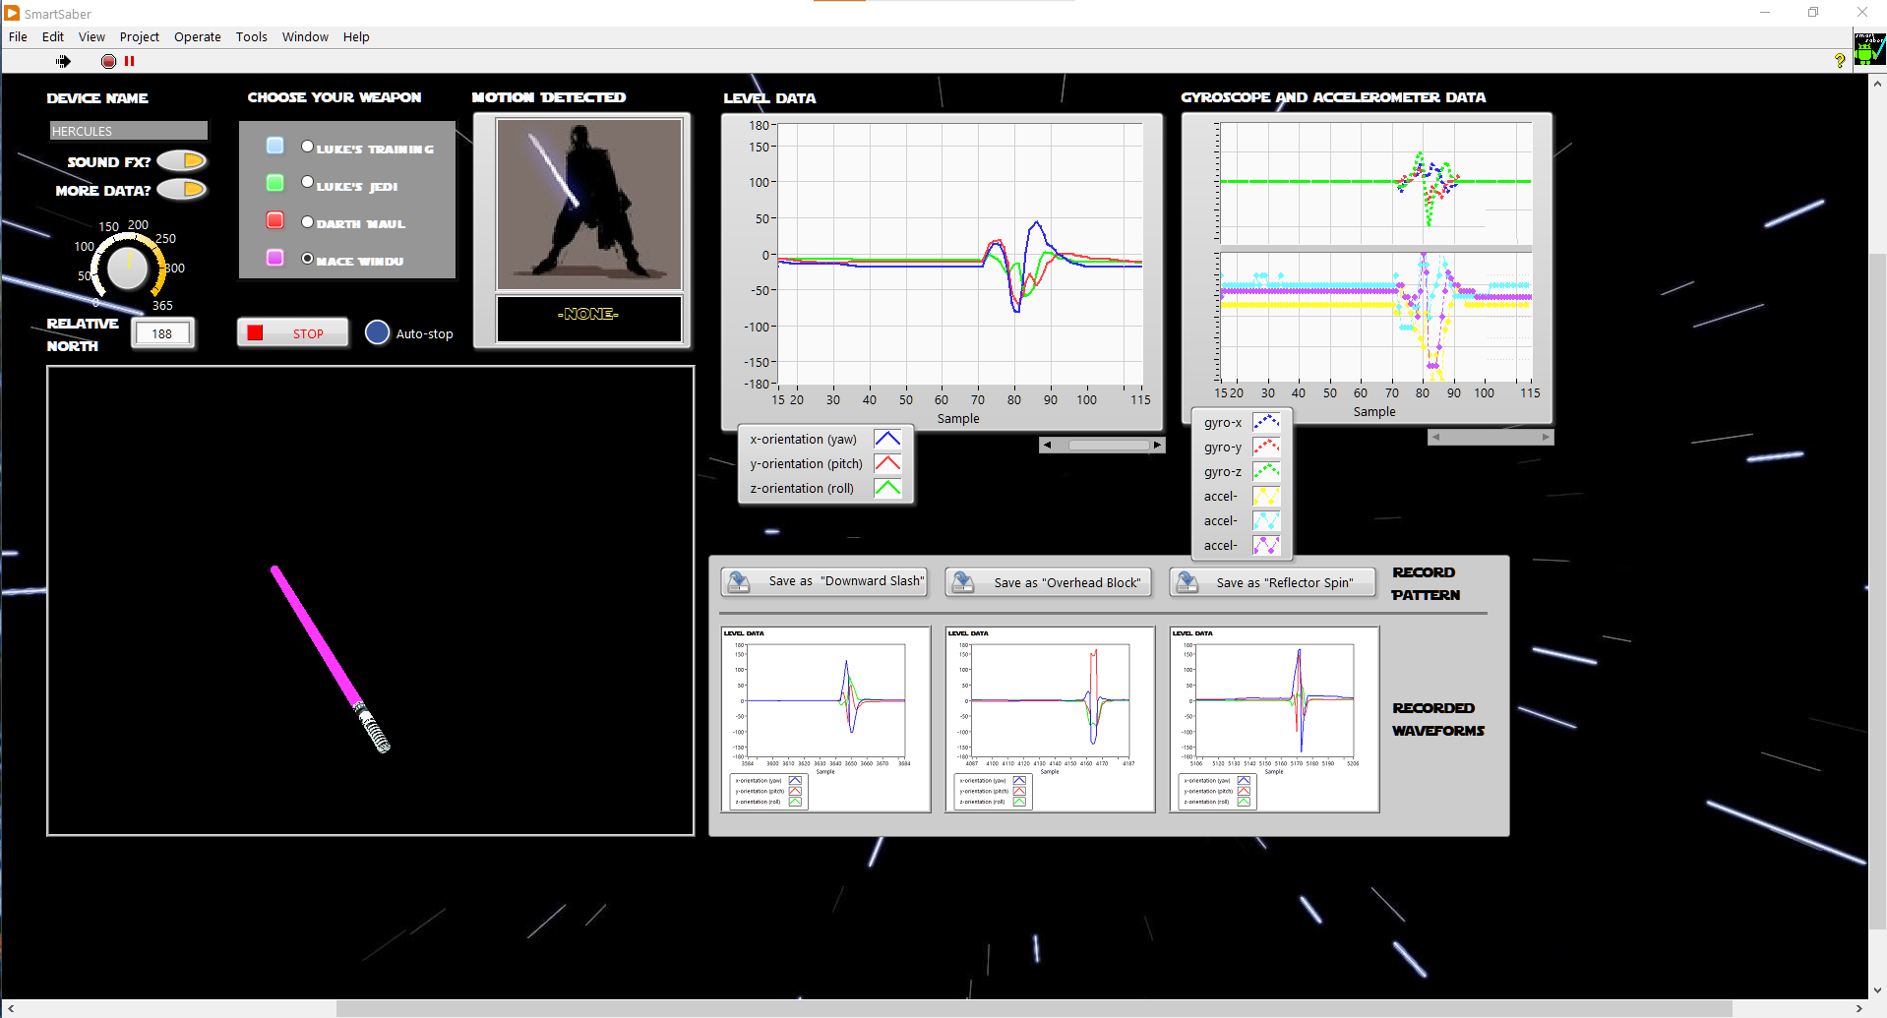The image size is (1887, 1018).
Task: Click the purple accel plot legend icon
Action: point(1266,545)
